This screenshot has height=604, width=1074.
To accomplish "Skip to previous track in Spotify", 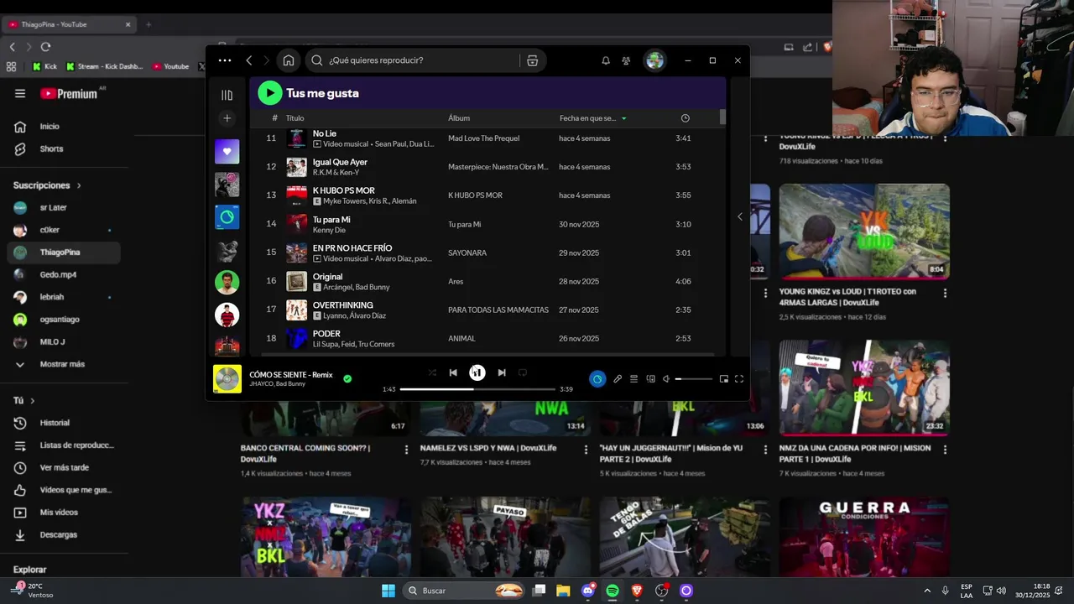I will pos(453,372).
